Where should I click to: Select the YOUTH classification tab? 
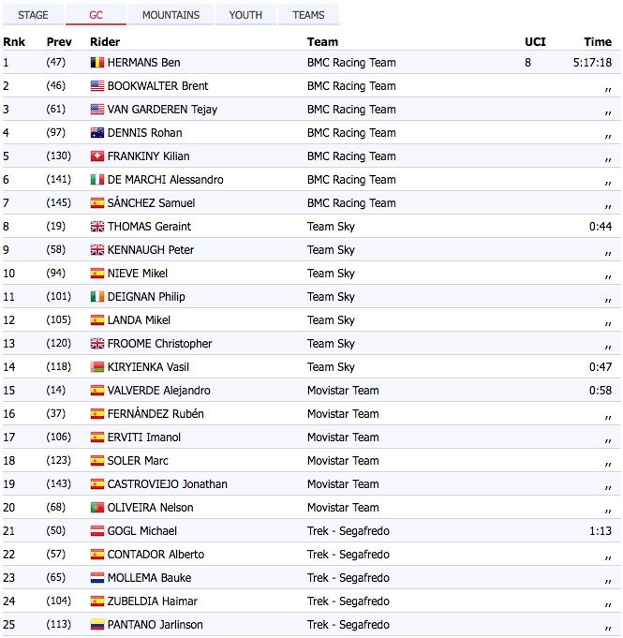(x=245, y=15)
